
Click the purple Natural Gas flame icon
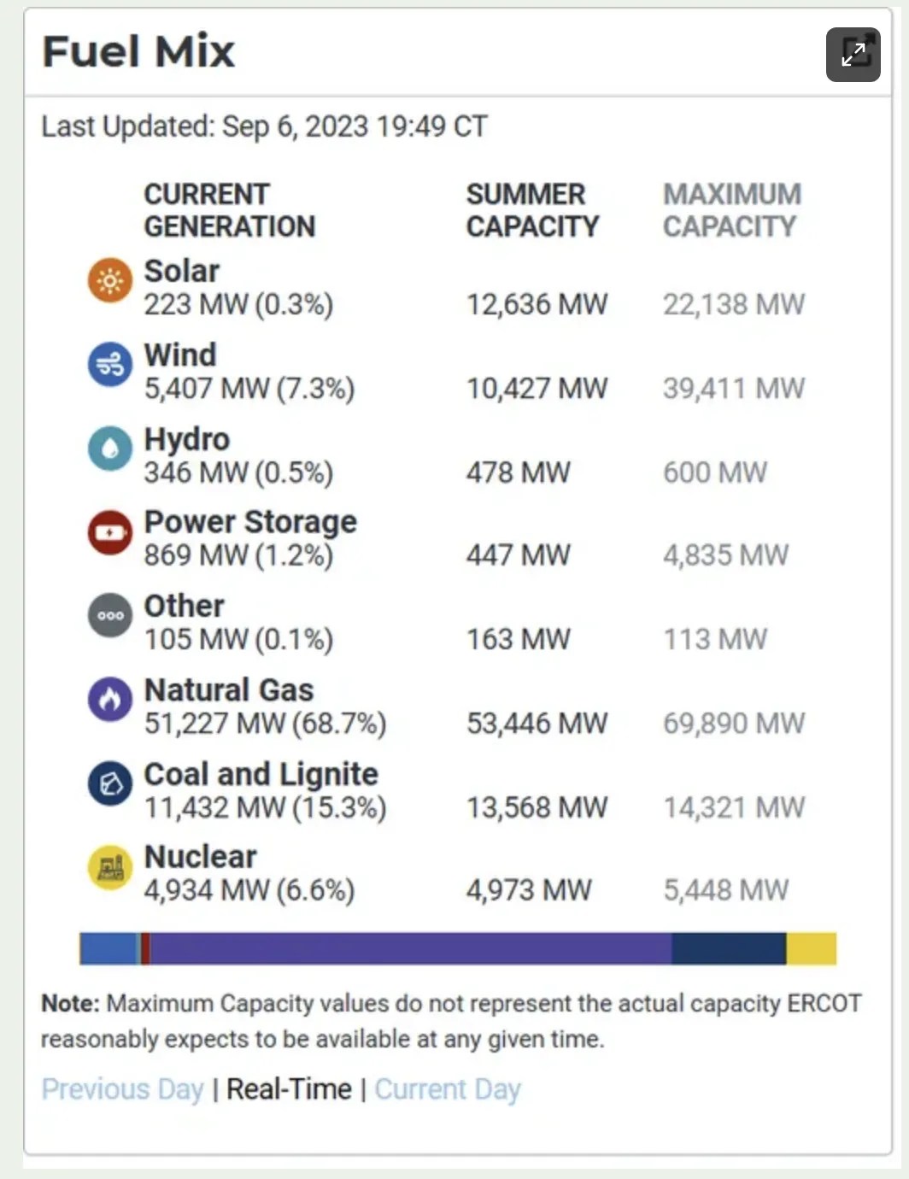click(x=110, y=700)
